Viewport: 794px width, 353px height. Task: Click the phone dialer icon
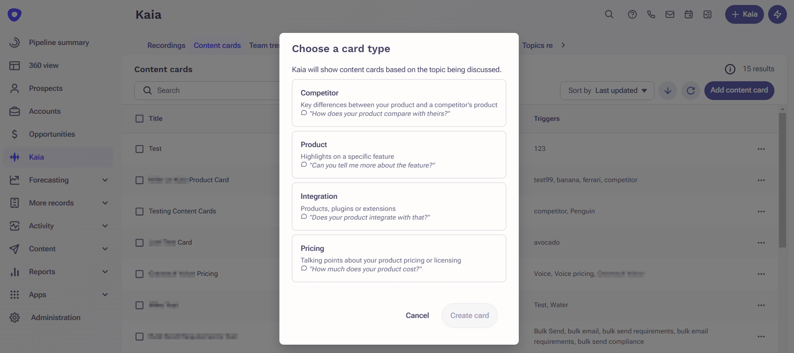pos(651,15)
